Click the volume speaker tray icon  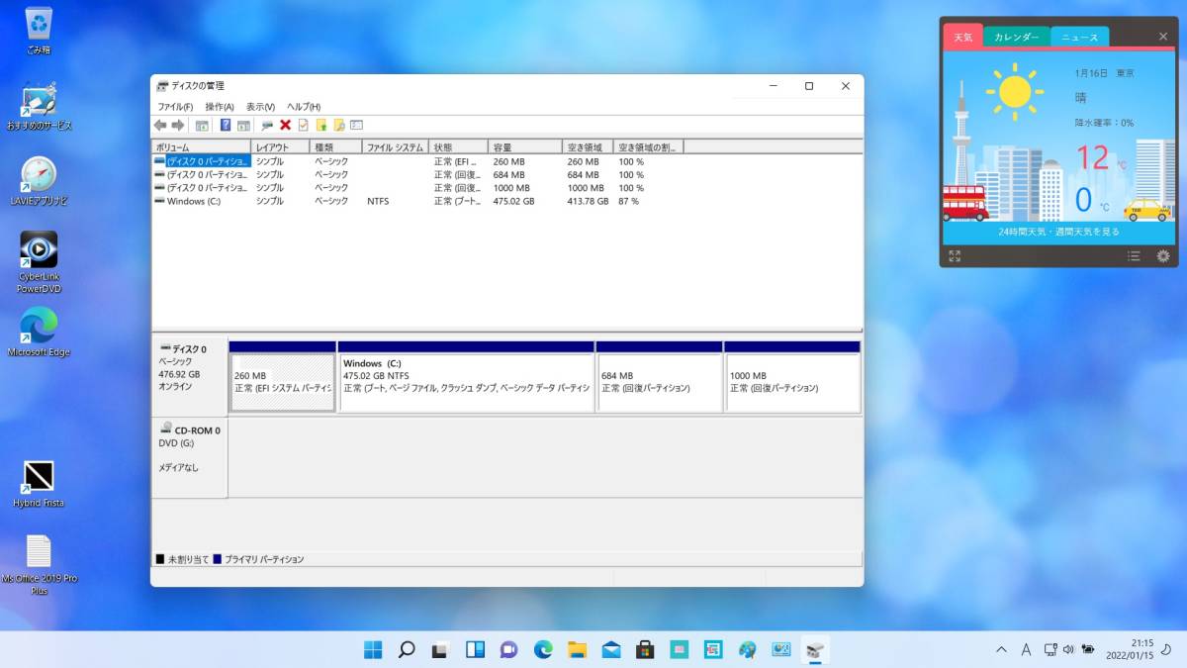[x=1067, y=649]
